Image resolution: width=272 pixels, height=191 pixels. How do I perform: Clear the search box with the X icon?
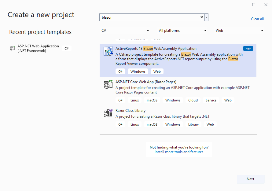[202, 17]
